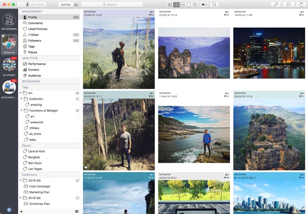Go back with the toolbar back arrow
Viewport: 308px width, 214px height.
click(21, 4)
